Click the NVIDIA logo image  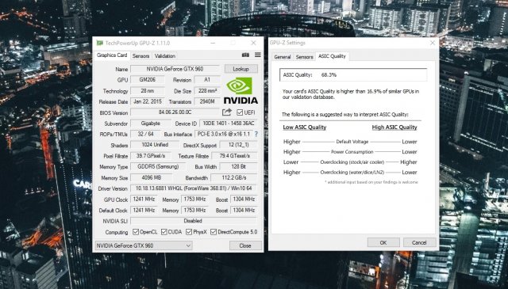(241, 90)
